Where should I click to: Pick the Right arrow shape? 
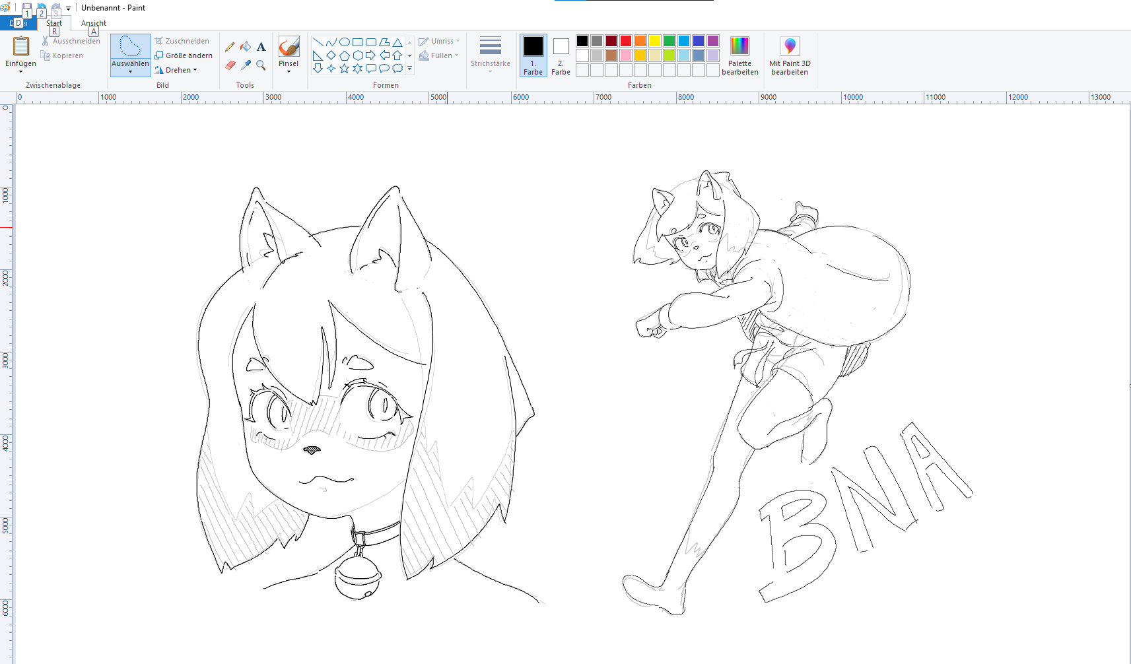pyautogui.click(x=370, y=55)
